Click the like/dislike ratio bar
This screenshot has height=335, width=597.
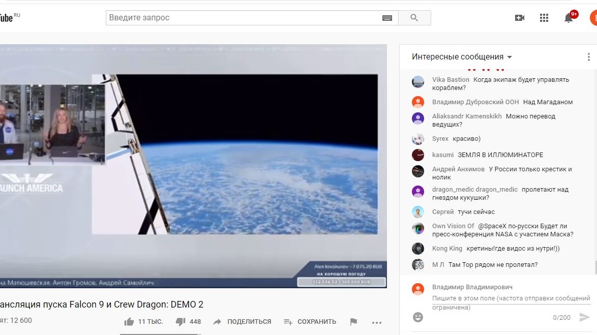click(160, 334)
